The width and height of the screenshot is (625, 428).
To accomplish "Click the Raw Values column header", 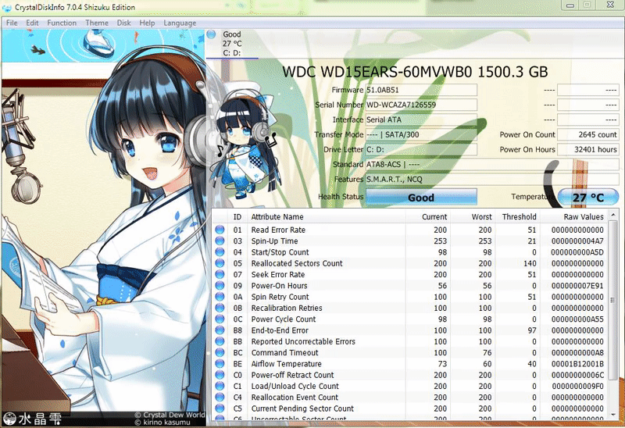I will coord(574,217).
